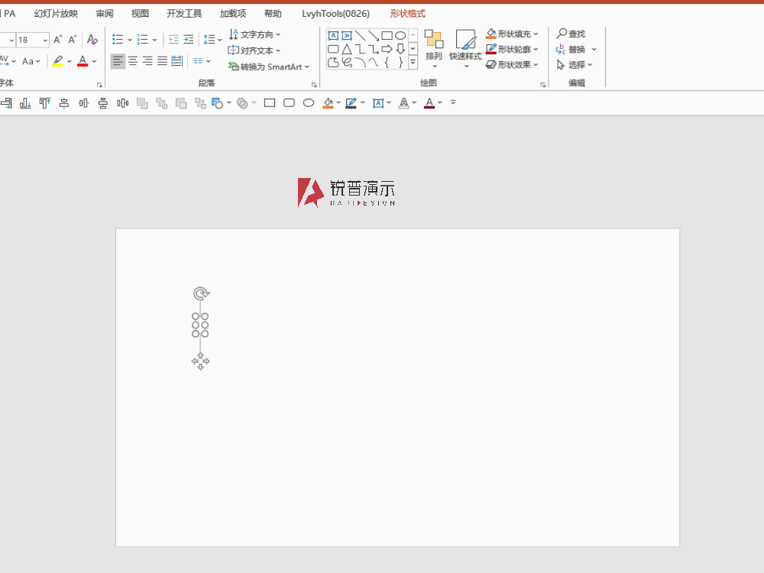Viewport: 764px width, 573px height.
Task: Select the vertical text box shape
Action: [x=347, y=36]
